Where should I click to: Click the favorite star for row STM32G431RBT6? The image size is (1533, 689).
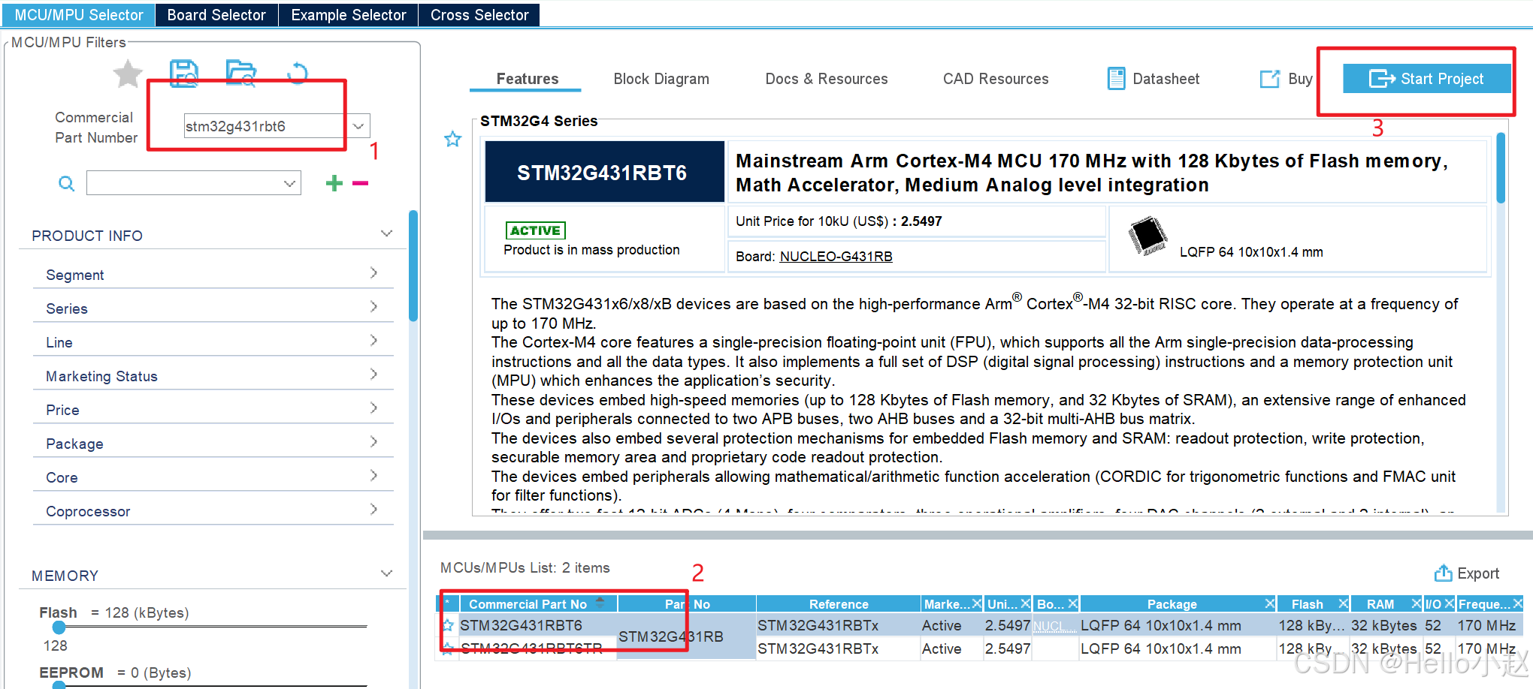point(448,625)
